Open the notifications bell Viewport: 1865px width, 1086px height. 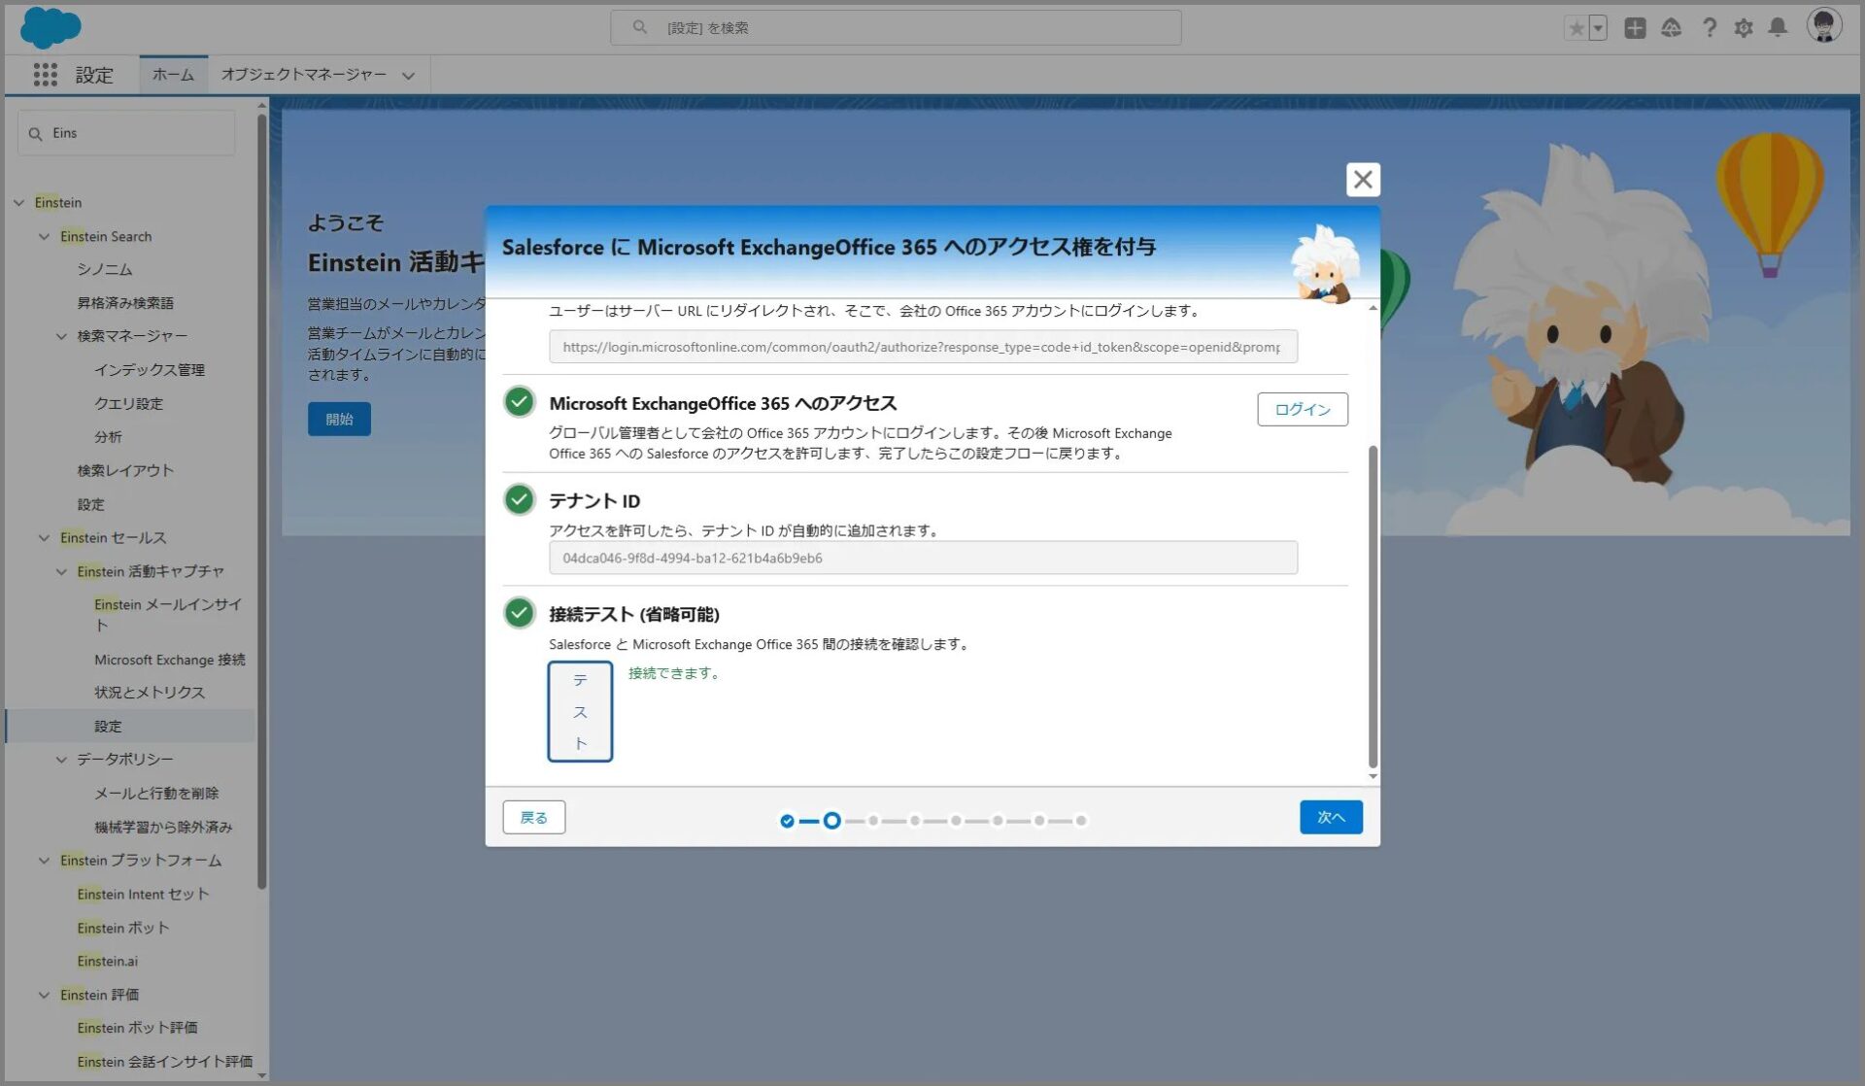[x=1778, y=28]
